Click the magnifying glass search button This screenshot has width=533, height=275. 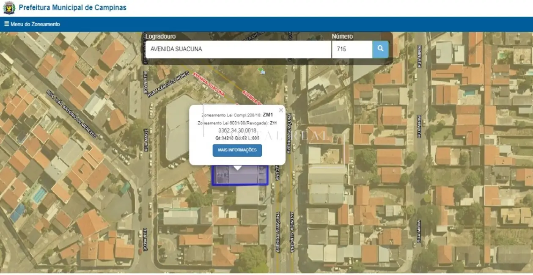[380, 49]
